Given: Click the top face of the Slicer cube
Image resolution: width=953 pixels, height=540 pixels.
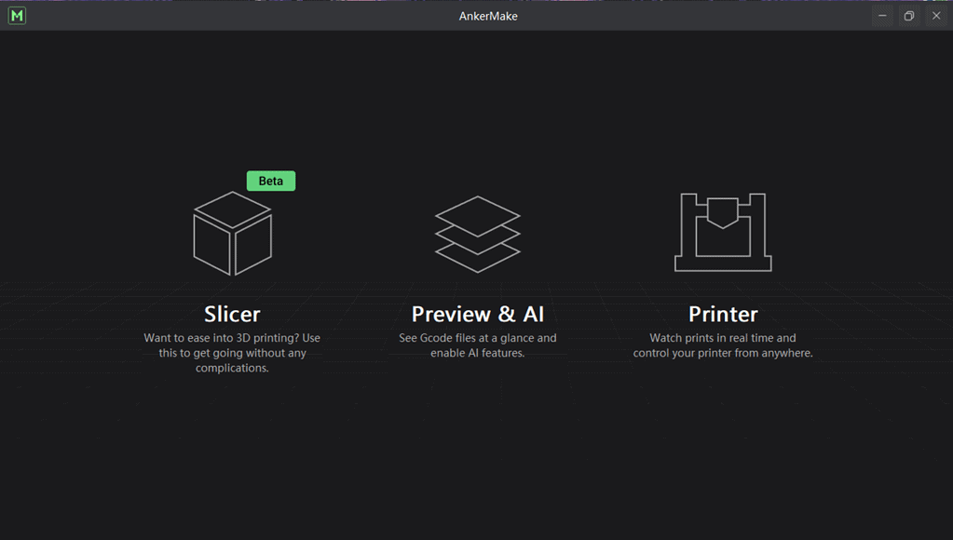Looking at the screenshot, I should (x=232, y=209).
